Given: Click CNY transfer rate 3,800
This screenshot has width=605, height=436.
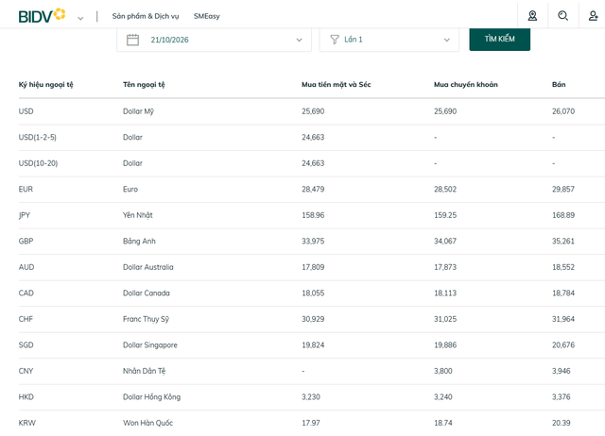Looking at the screenshot, I should [443, 371].
